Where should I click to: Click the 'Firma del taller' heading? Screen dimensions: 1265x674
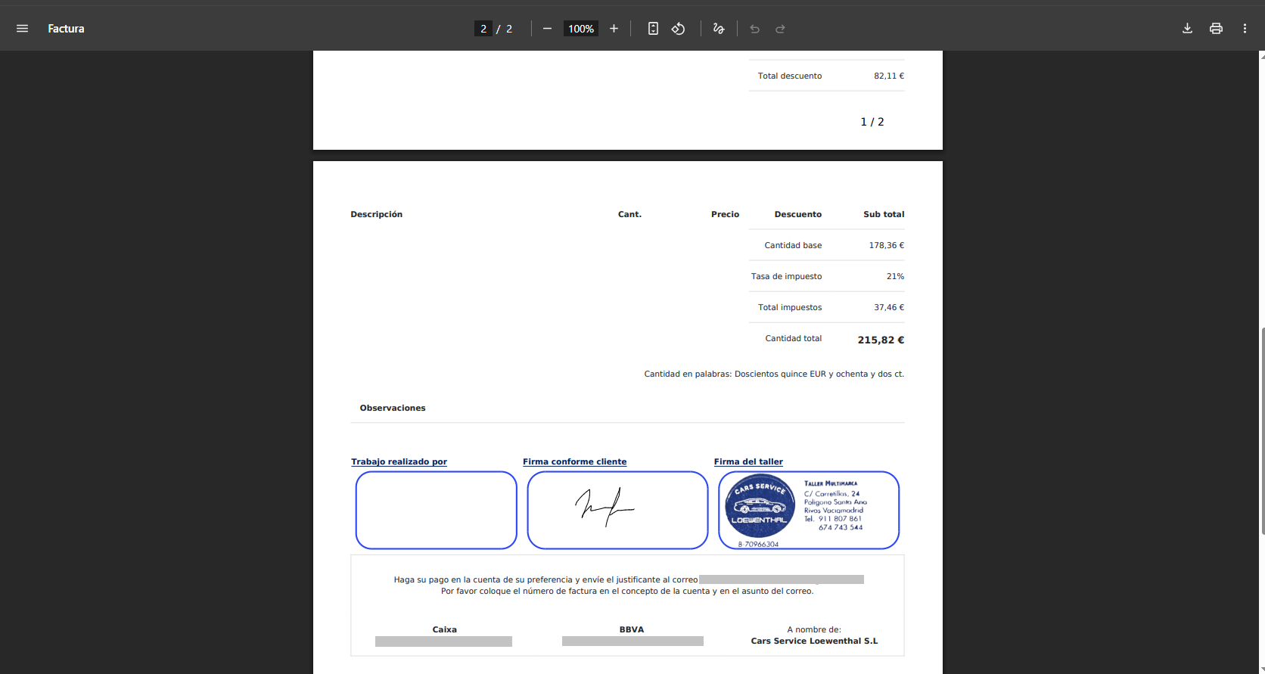click(748, 461)
